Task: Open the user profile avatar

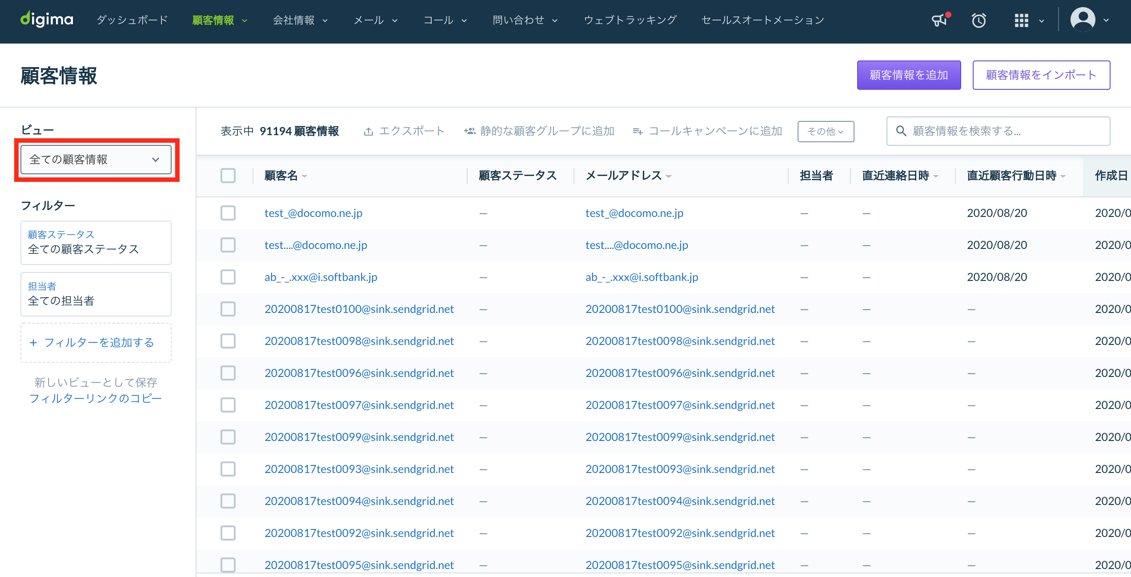Action: click(x=1083, y=20)
